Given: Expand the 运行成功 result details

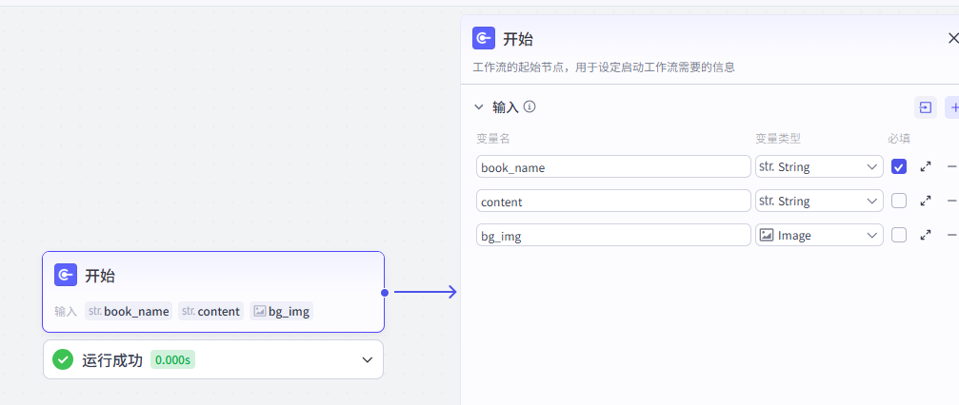Looking at the screenshot, I should coord(368,360).
